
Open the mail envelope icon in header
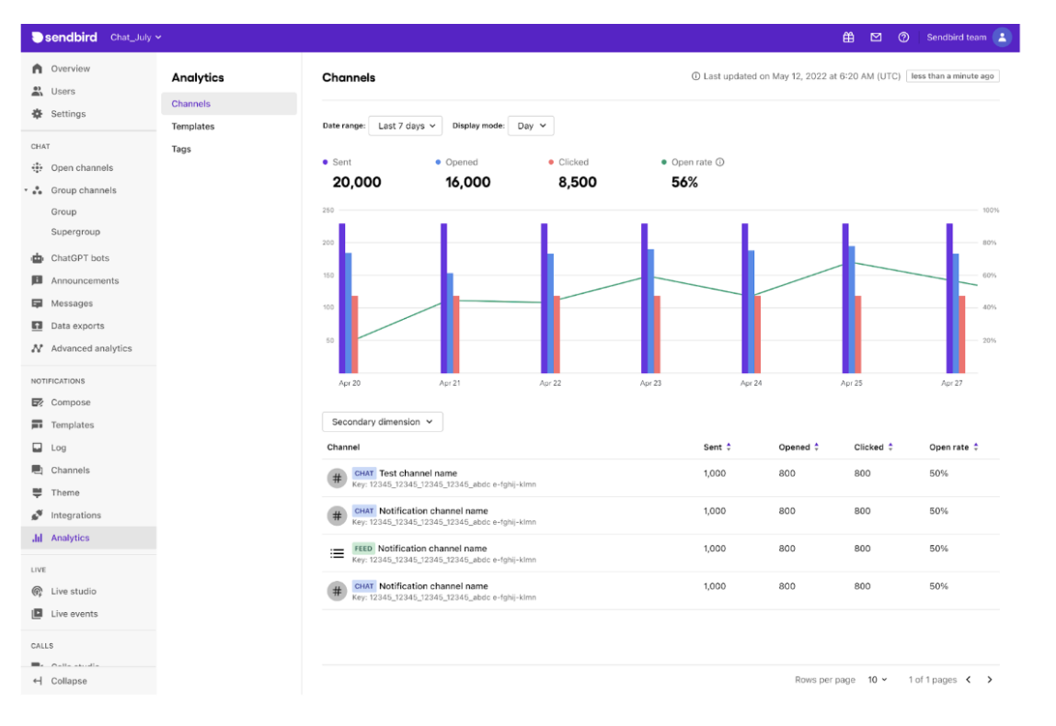pyautogui.click(x=876, y=38)
